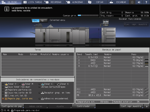Open the RECUPERAR tab
150x112 pixels.
click(54, 2)
